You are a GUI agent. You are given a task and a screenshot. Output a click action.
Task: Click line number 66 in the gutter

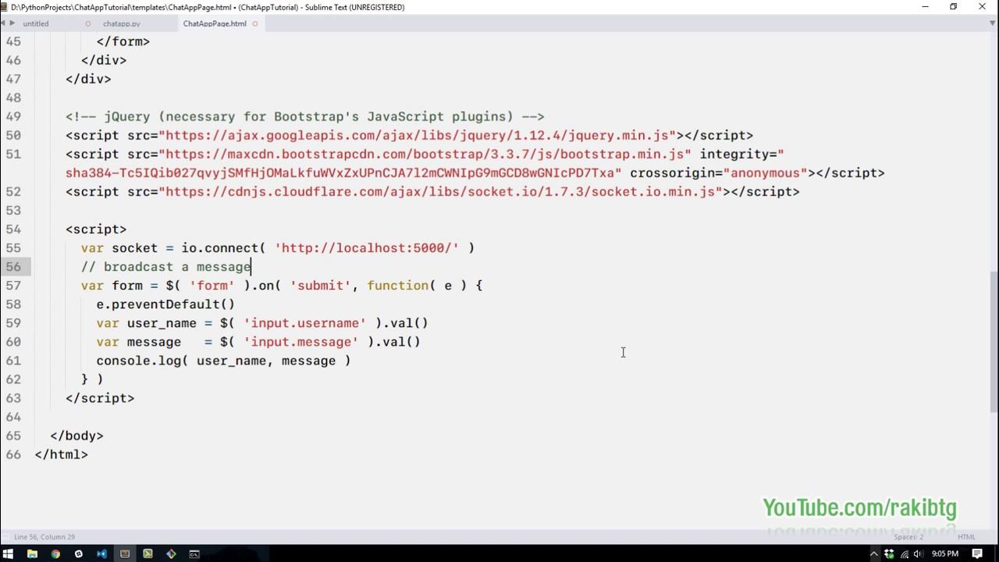tap(13, 454)
